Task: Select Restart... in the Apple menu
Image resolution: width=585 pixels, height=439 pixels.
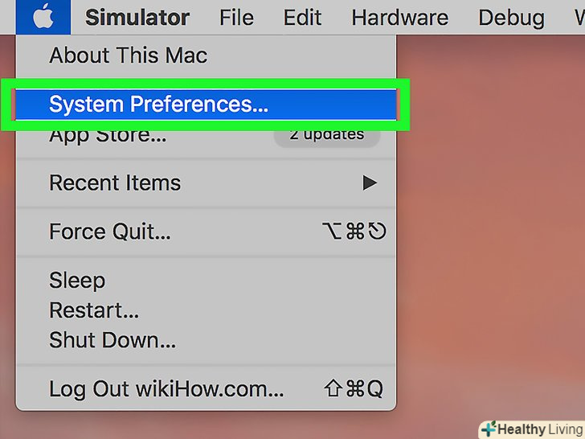Action: (94, 310)
